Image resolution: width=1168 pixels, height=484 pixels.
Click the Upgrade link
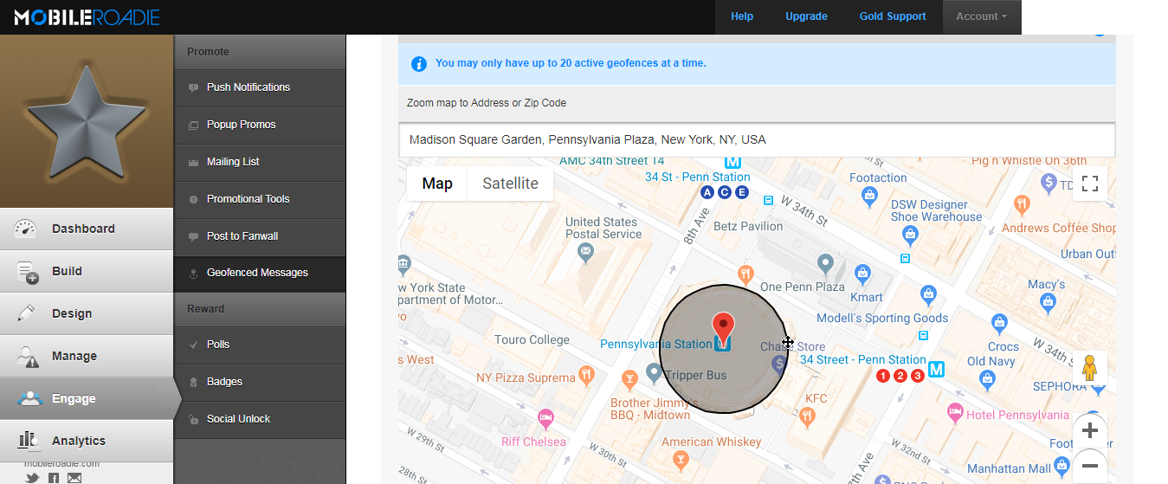coord(806,16)
